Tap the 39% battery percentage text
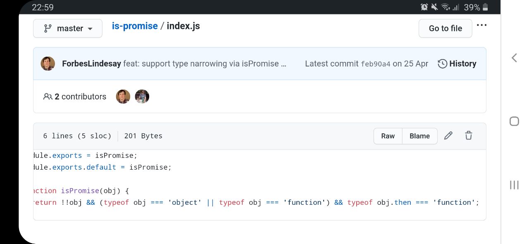Viewport: 529px width, 244px height. pos(472,7)
